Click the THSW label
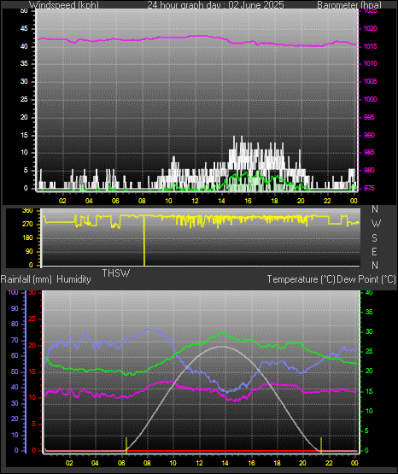Image resolution: width=398 pixels, height=474 pixels. click(116, 273)
